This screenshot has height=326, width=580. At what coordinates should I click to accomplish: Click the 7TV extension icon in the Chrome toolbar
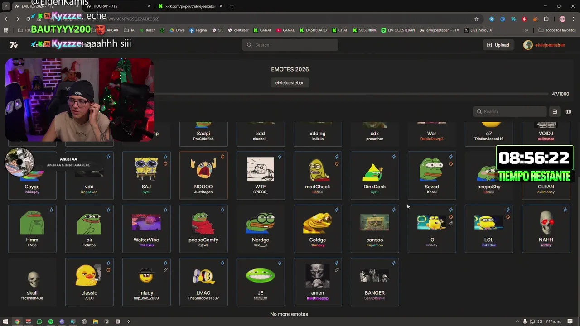(513, 19)
